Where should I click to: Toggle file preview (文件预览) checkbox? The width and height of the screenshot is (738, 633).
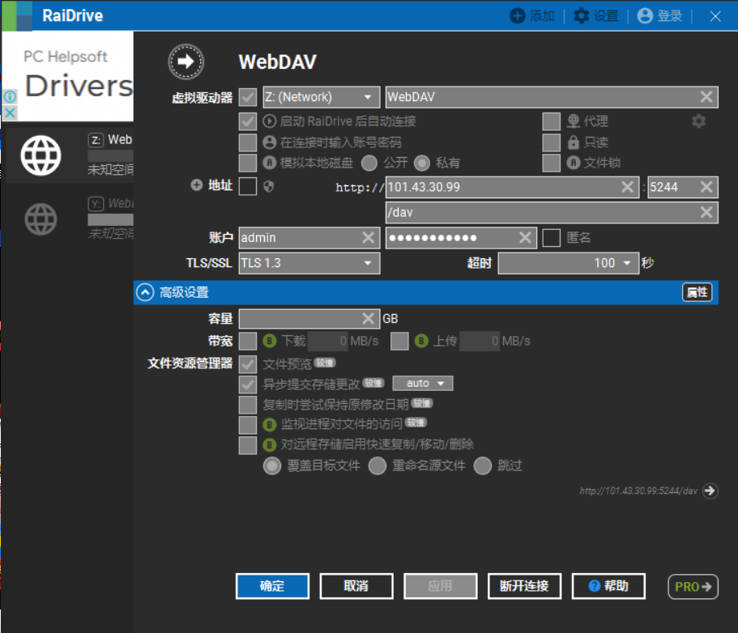click(248, 363)
